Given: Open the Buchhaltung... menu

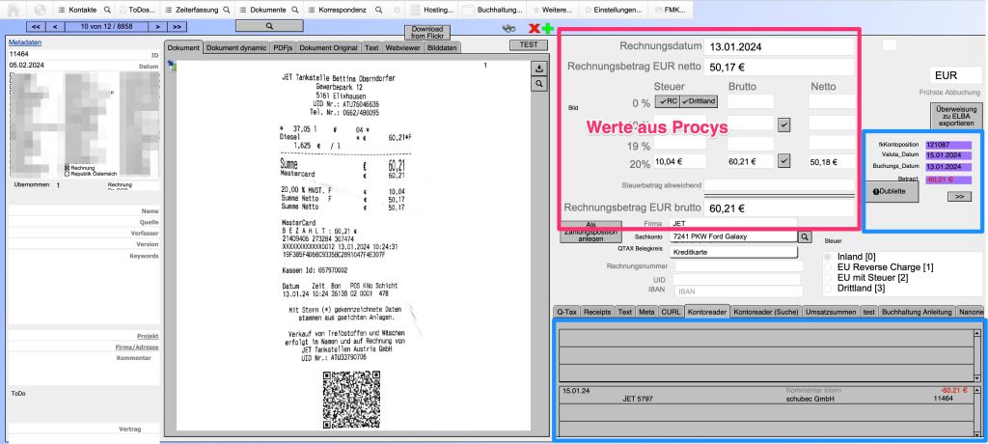Looking at the screenshot, I should (x=492, y=10).
